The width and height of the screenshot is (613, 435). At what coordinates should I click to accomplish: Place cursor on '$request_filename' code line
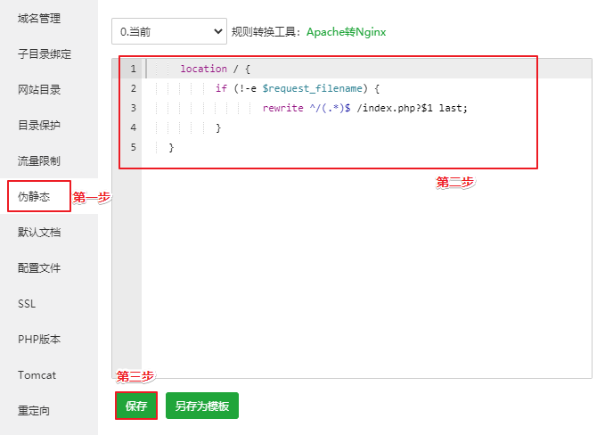click(297, 88)
